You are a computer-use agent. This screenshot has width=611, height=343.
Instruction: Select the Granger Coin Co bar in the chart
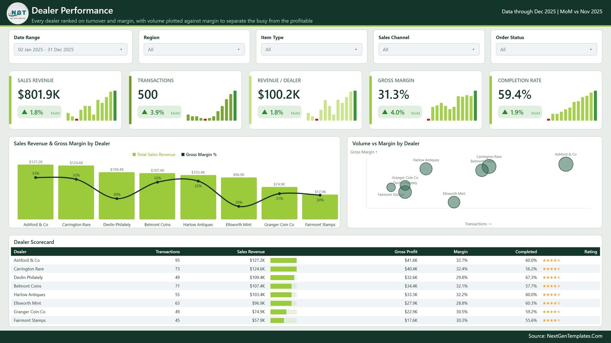pyautogui.click(x=279, y=203)
